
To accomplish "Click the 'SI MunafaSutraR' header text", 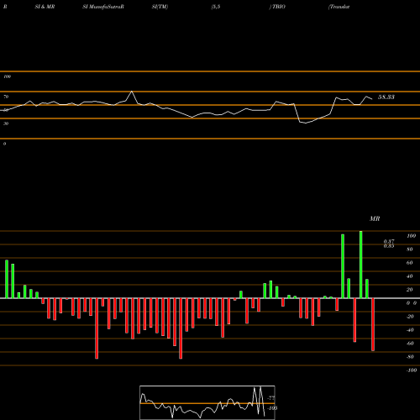I will coord(103,7).
